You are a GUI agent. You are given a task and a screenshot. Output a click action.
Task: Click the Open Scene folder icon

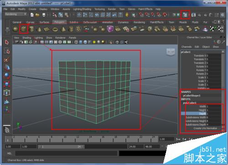coord(37,15)
